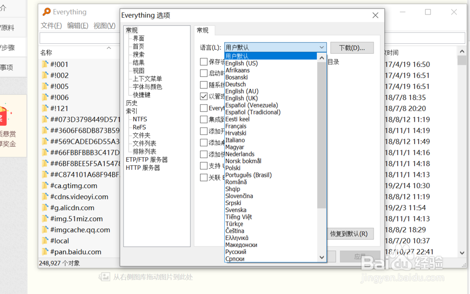Image resolution: width=470 pixels, height=294 pixels.
Task: Click language list scroll-down arrow
Action: tap(321, 257)
